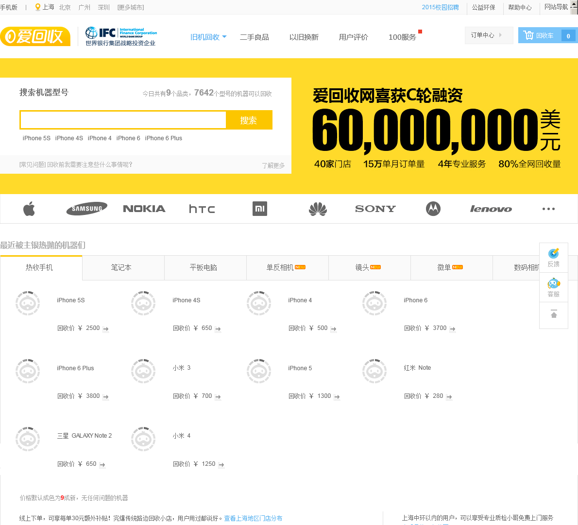578x525 pixels.
Task: Click the iPhone 5S placeholder thumbnail
Action: [x=28, y=303]
